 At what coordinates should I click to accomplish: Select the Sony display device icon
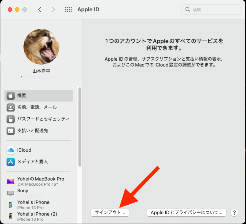(11, 193)
